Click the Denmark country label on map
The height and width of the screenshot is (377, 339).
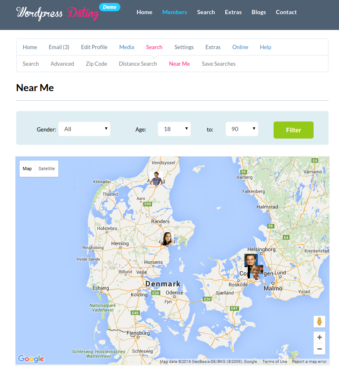tap(163, 284)
